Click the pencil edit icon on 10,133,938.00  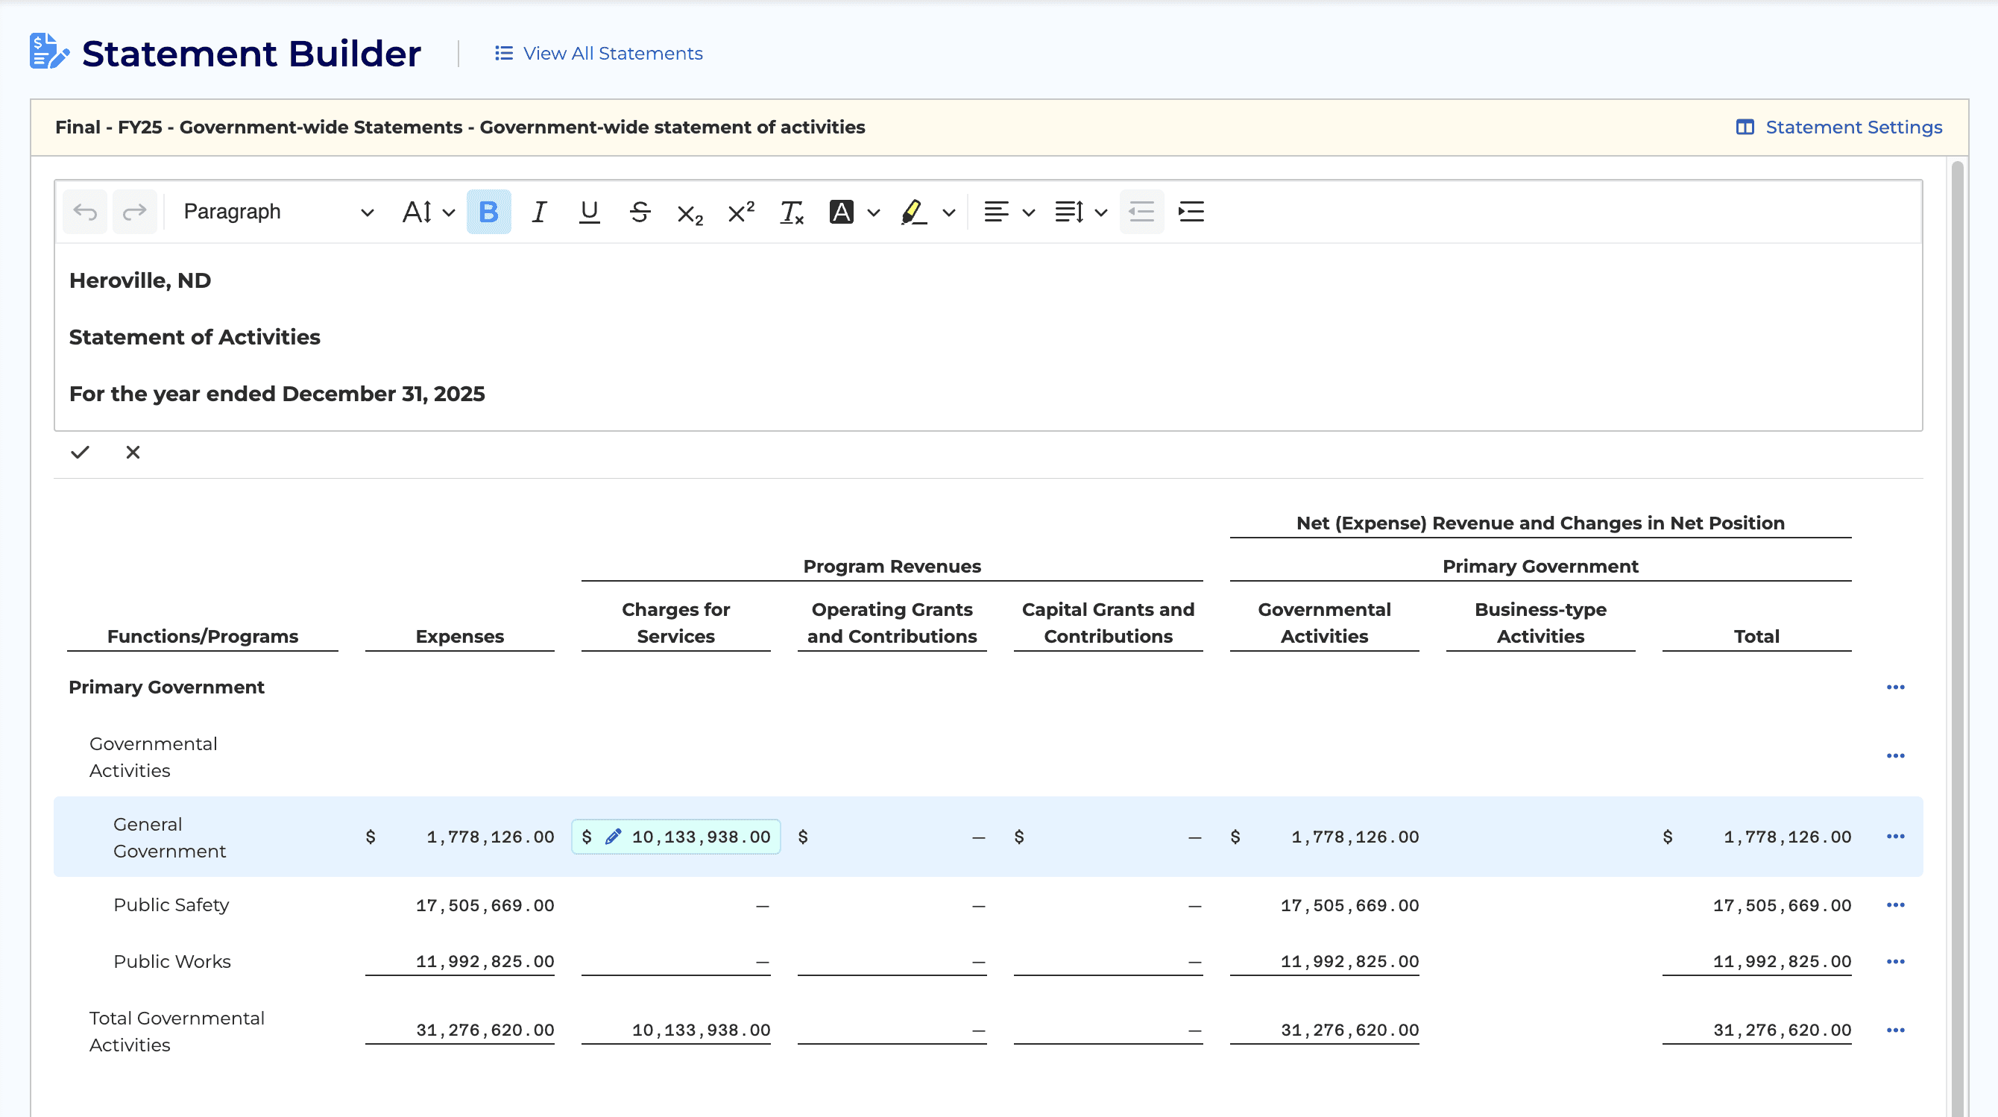613,837
